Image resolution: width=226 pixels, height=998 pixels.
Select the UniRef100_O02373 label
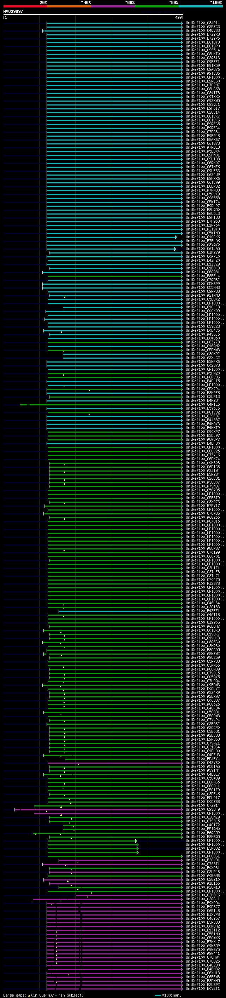[x=202, y=365]
